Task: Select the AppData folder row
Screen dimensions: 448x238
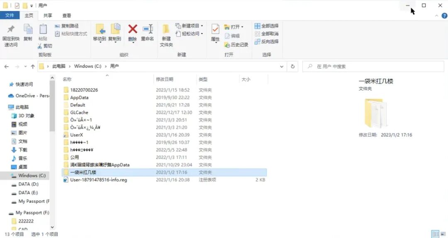Action: [x=164, y=98]
